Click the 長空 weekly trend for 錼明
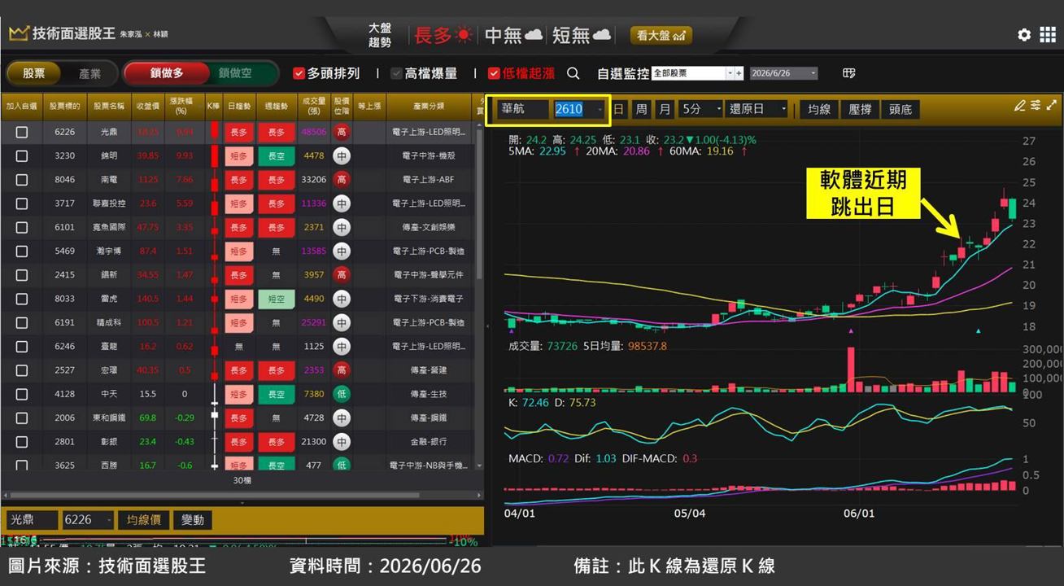1064x586 pixels. coord(277,155)
